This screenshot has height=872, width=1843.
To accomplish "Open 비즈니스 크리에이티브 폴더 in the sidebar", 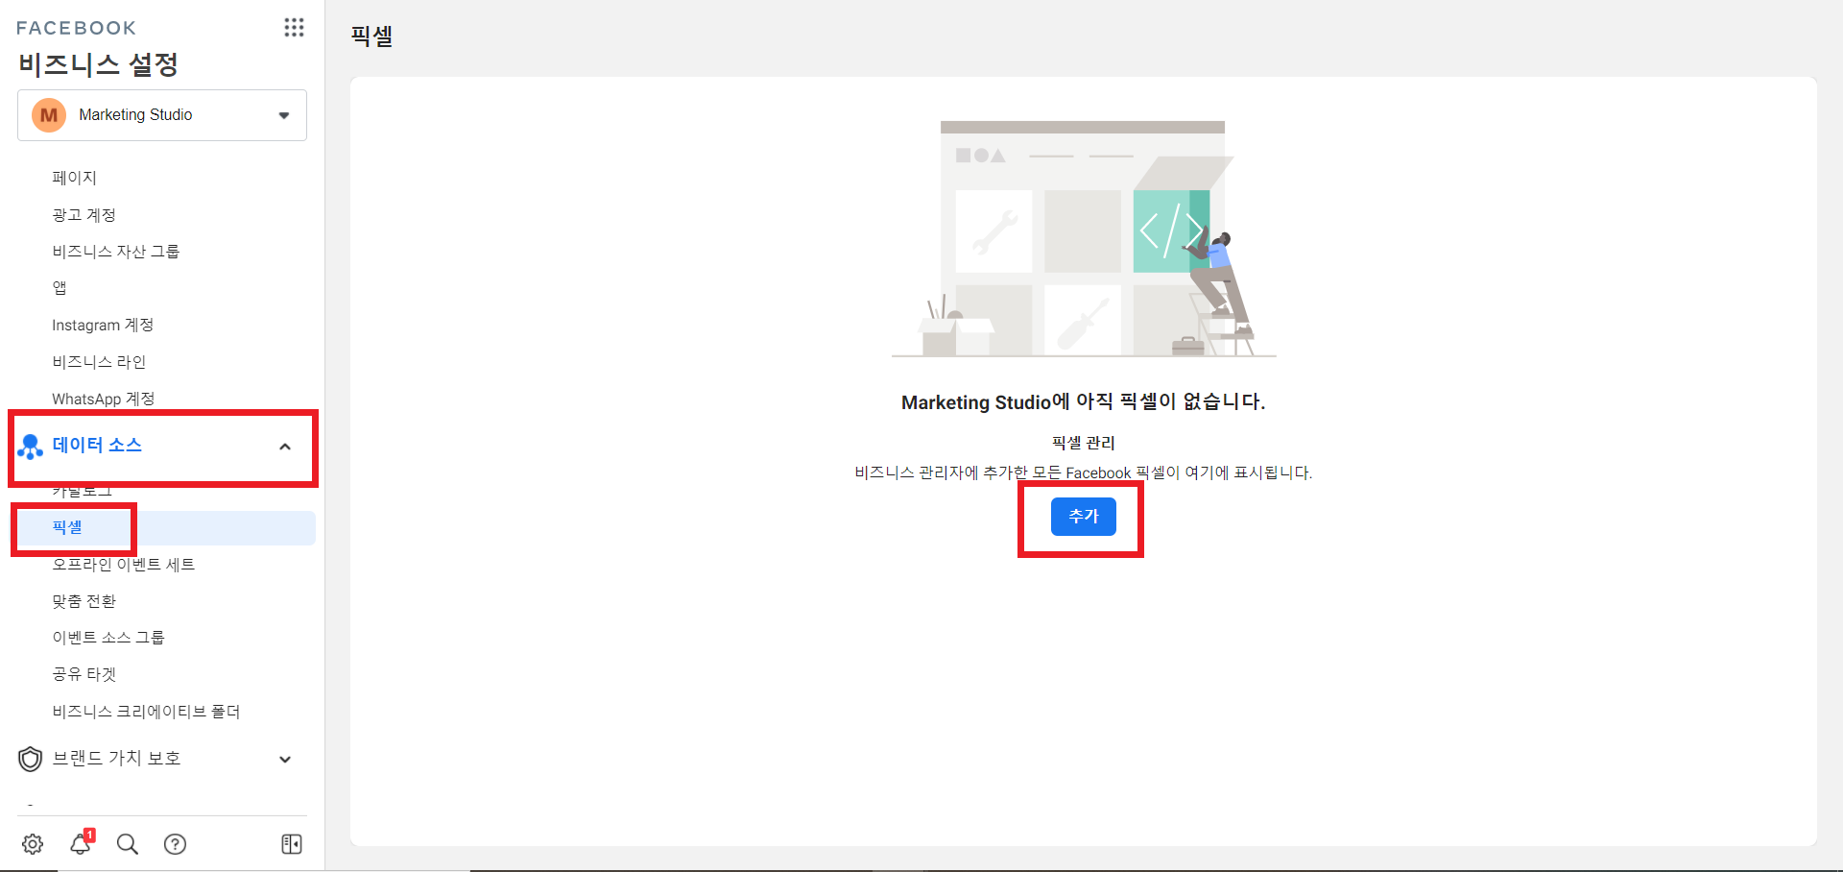I will pos(146,712).
